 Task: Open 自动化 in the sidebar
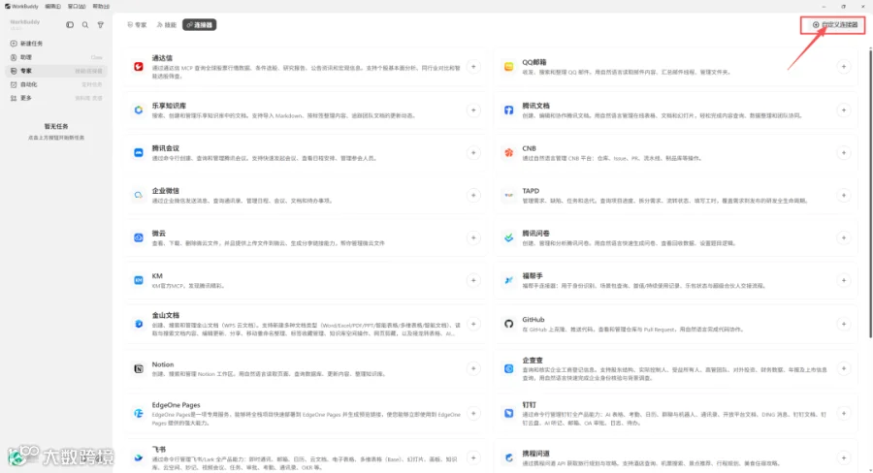coord(55,84)
